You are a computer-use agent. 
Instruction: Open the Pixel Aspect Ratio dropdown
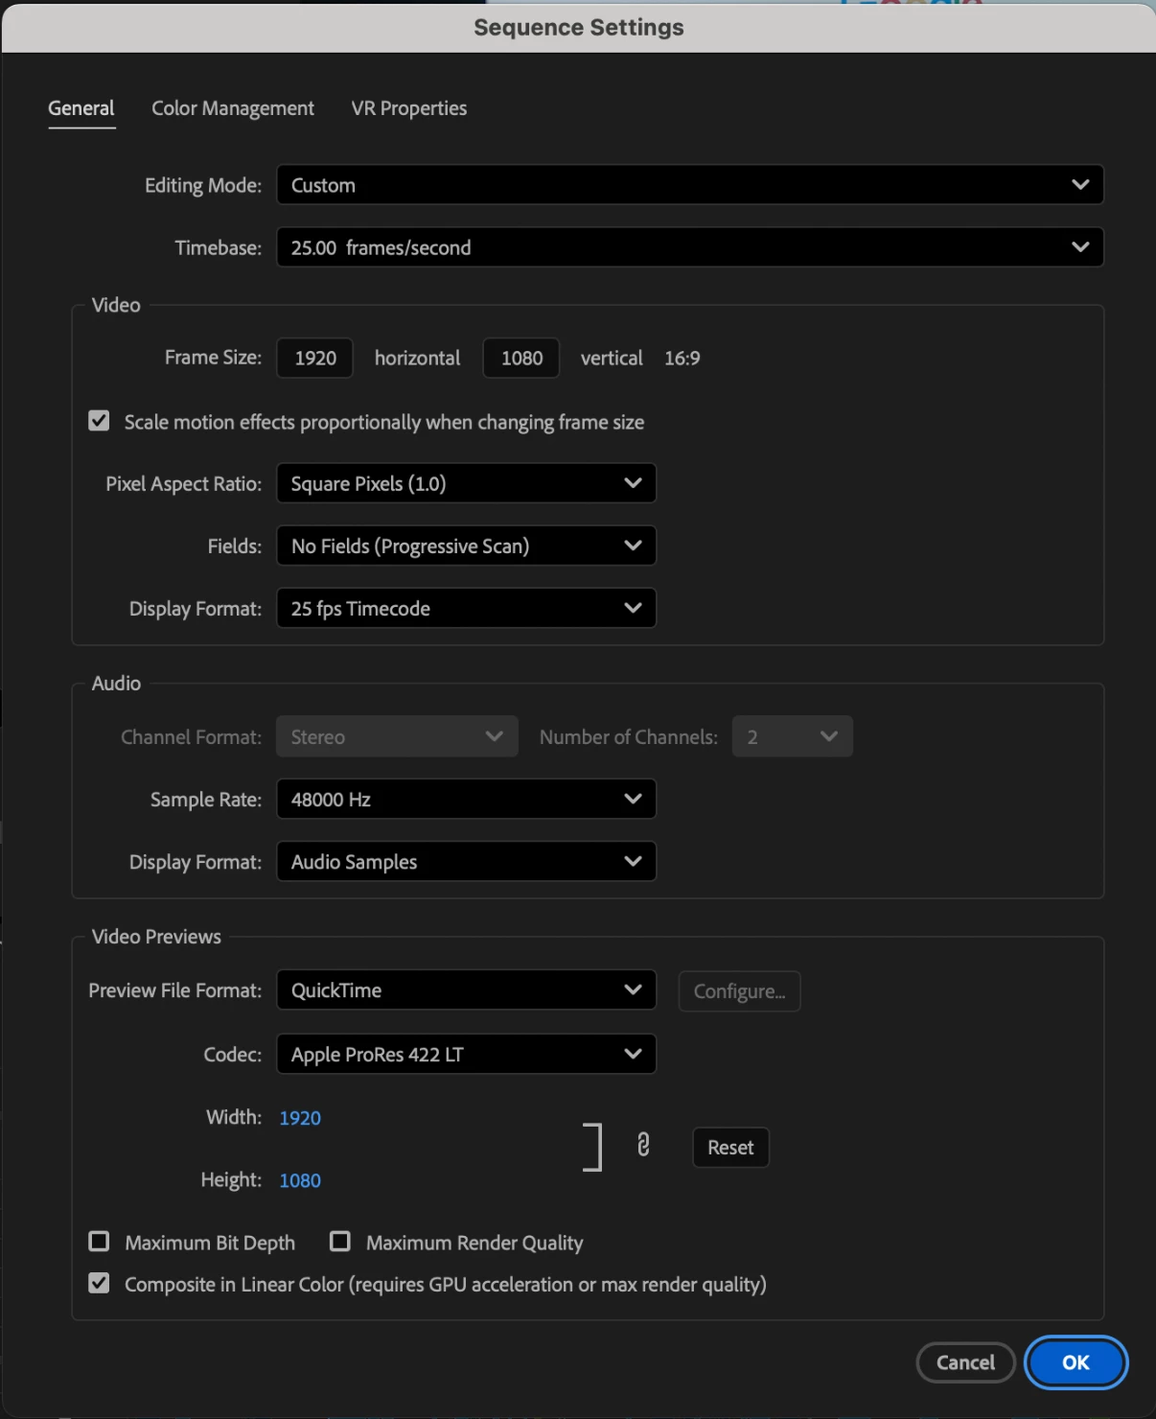(467, 483)
